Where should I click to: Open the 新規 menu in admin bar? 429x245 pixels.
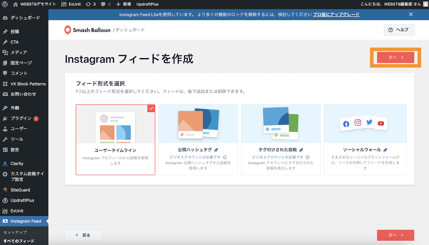123,4
